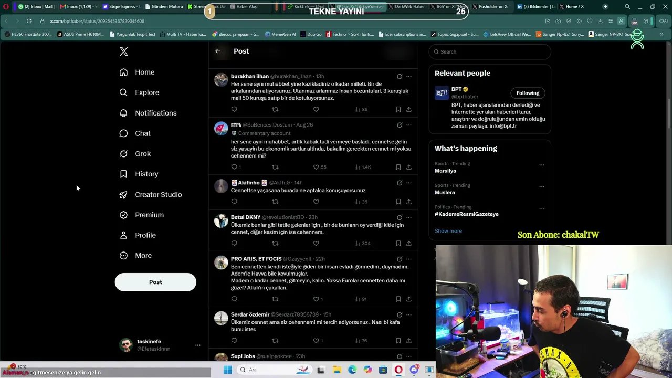
Task: Repost Akifinho's post
Action: point(275,202)
